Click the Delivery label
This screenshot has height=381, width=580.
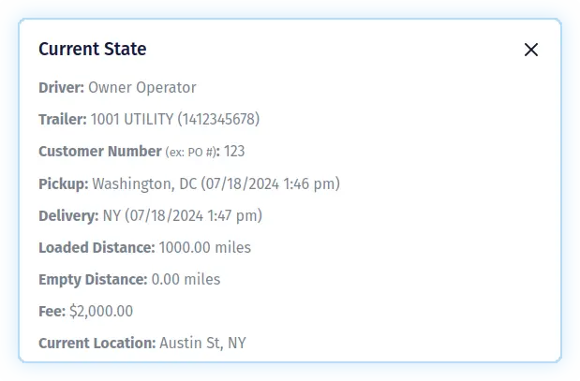(x=67, y=215)
